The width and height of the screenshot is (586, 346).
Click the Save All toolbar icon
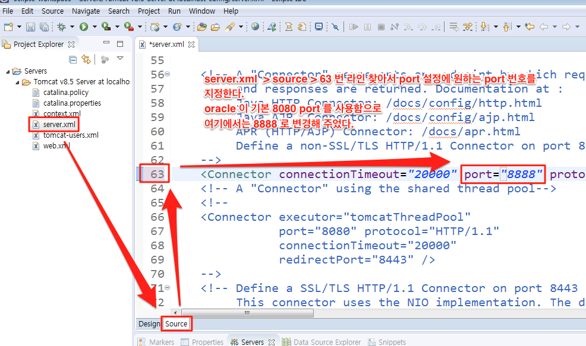pyautogui.click(x=44, y=27)
